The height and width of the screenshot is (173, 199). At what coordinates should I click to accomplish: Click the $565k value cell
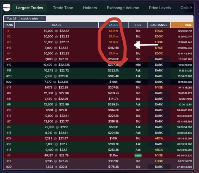point(113,127)
